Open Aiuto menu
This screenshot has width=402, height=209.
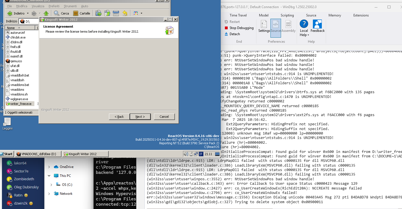pyautogui.click(x=84, y=6)
